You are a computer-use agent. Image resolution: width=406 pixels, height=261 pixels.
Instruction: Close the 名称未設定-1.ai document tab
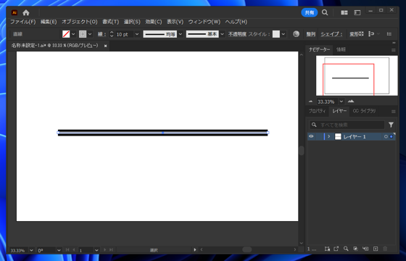(x=105, y=46)
